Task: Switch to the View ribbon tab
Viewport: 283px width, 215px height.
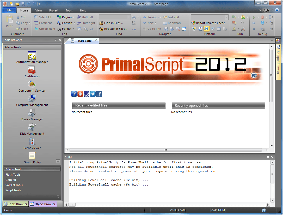Action: pos(39,10)
